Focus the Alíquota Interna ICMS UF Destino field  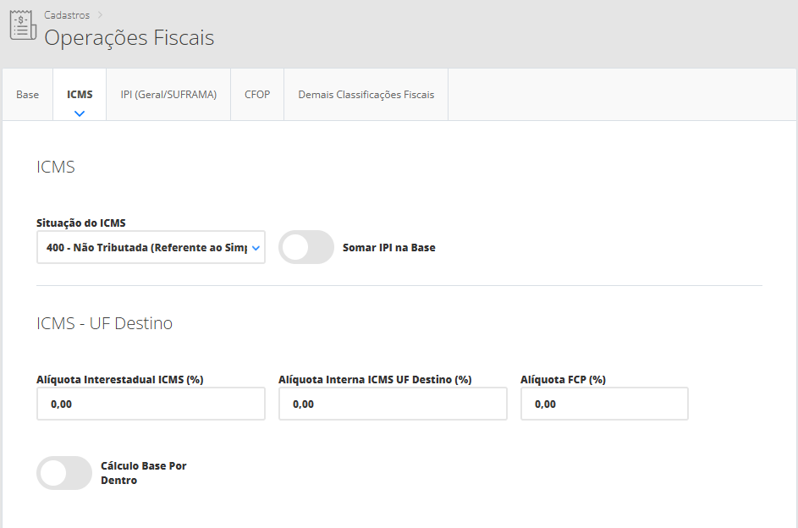click(393, 404)
